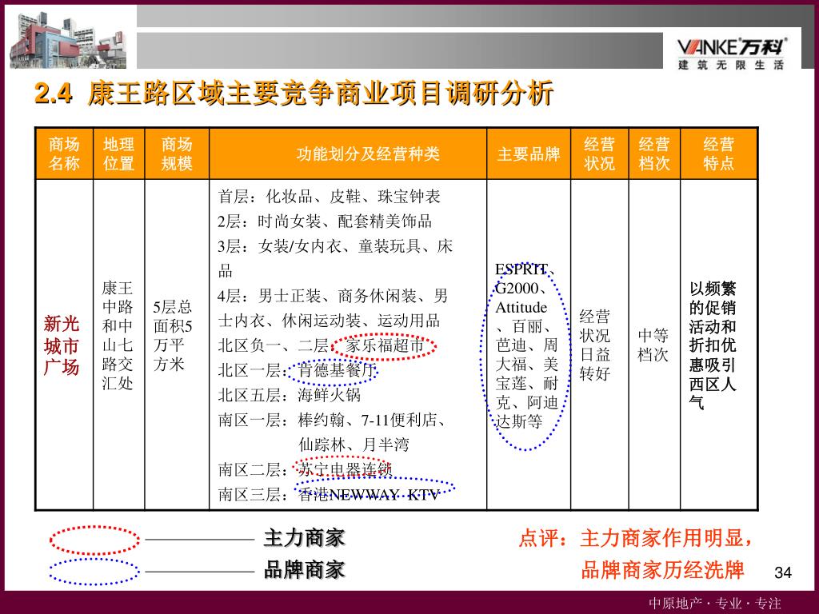Click the cell 中等档次
819x614 pixels.
pyautogui.click(x=653, y=345)
